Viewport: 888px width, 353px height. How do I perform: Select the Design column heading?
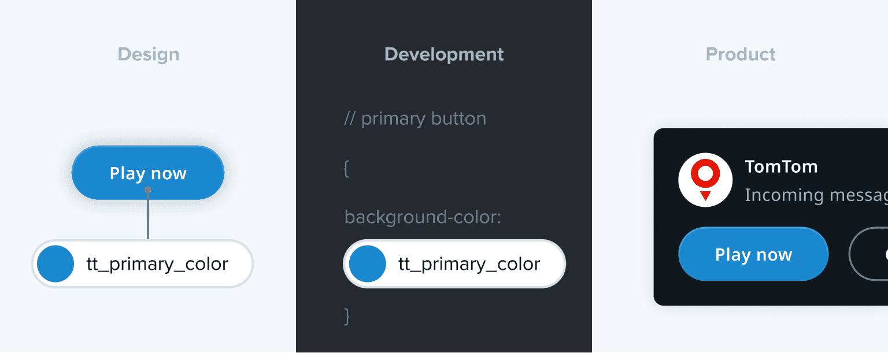(149, 54)
